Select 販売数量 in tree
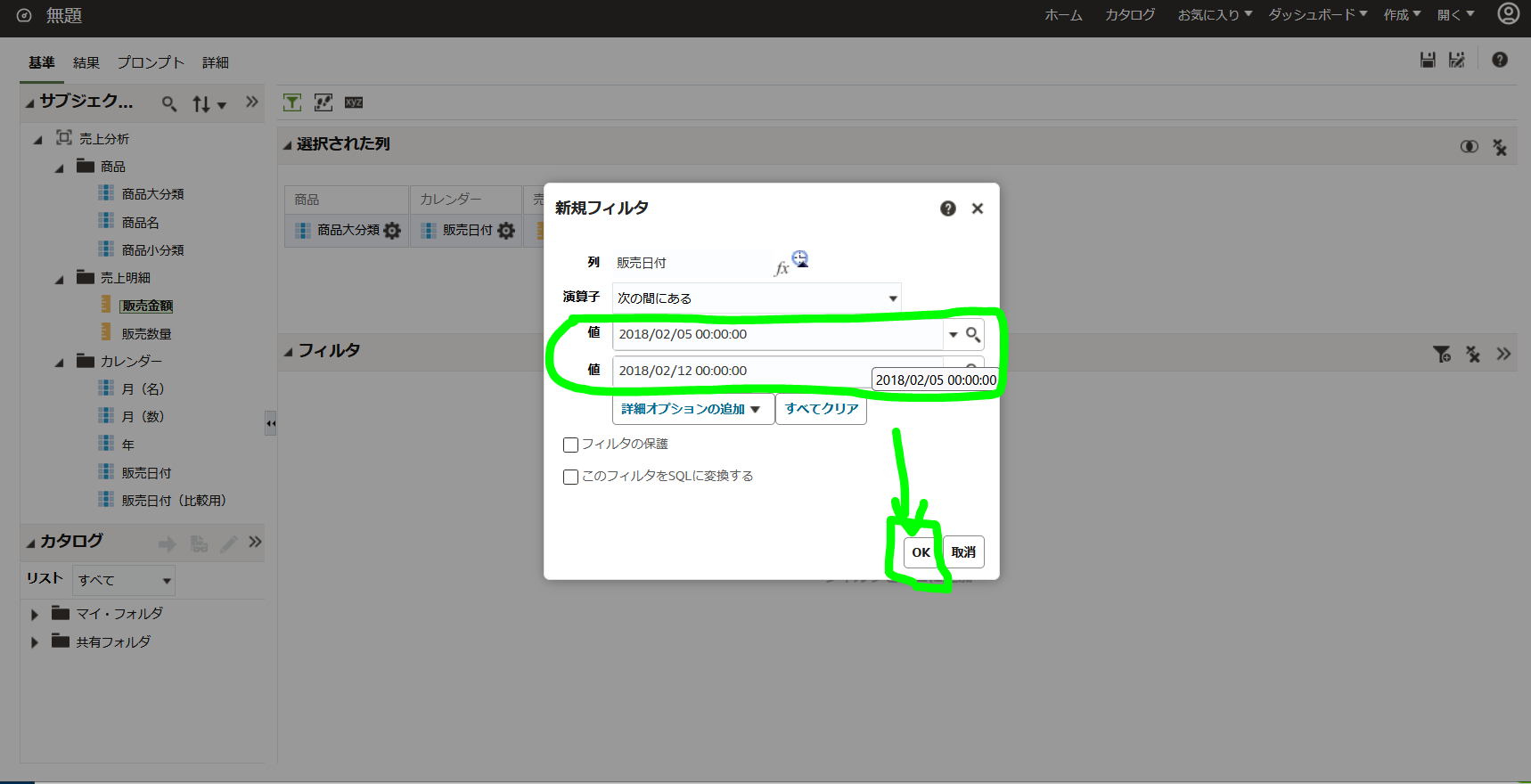 pyautogui.click(x=146, y=334)
